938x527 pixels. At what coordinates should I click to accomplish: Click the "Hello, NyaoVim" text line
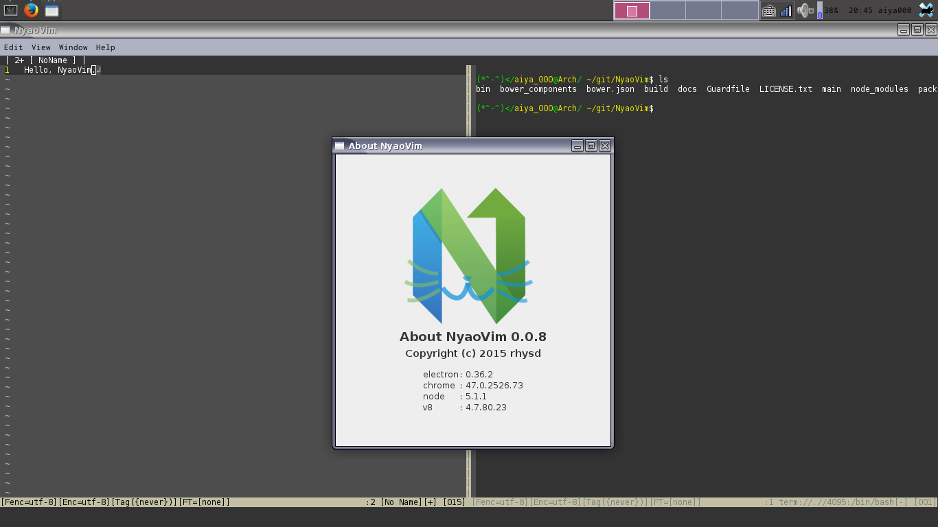(x=58, y=70)
